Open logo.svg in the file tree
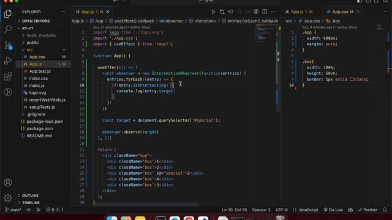The image size is (392, 220). tap(37, 92)
